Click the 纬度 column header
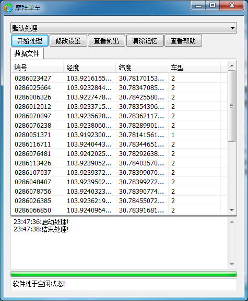The width and height of the screenshot is (248, 301). click(142, 68)
